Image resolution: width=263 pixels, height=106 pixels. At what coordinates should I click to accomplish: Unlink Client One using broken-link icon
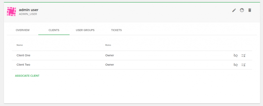point(236,55)
